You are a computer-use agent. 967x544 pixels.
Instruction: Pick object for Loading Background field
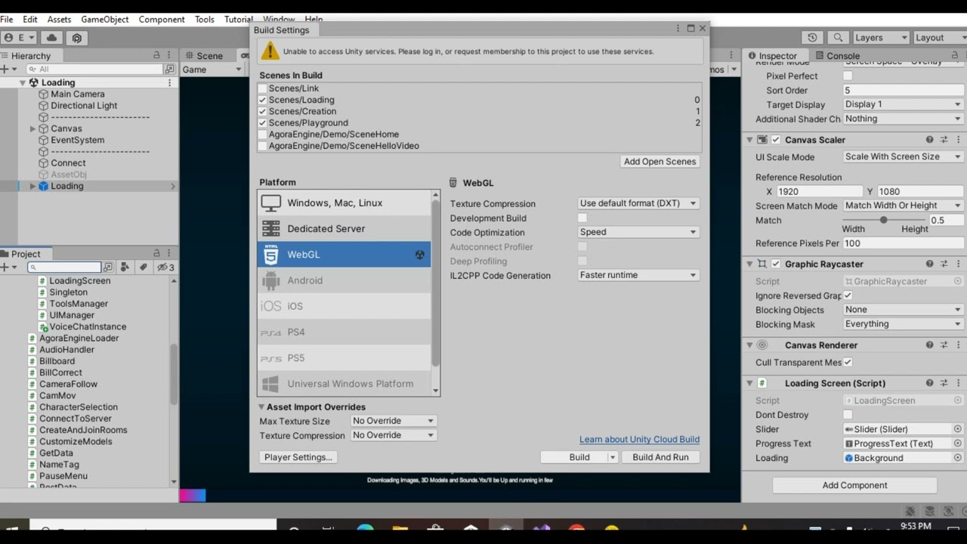tap(958, 458)
